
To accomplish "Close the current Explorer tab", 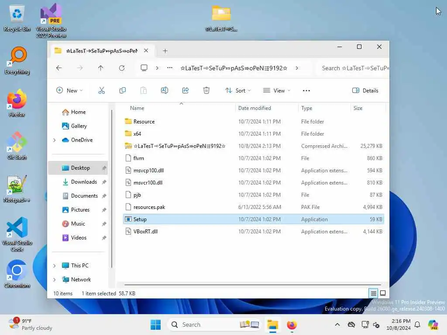I will pyautogui.click(x=146, y=51).
